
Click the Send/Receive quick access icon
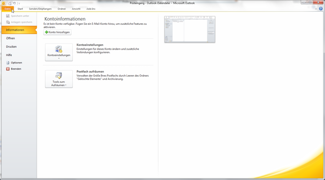(9, 3)
